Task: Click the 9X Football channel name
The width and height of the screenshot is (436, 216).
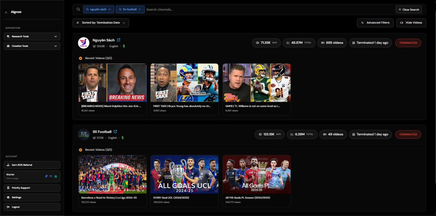Action: 102,132
